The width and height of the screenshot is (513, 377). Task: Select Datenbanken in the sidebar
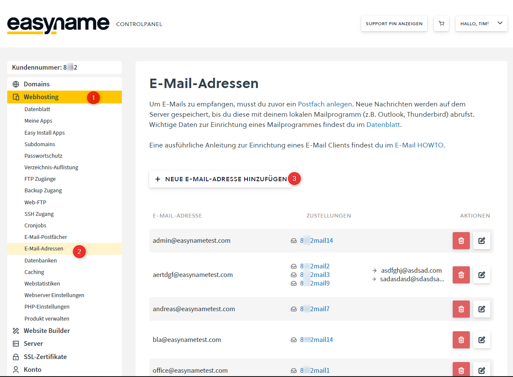pos(41,260)
